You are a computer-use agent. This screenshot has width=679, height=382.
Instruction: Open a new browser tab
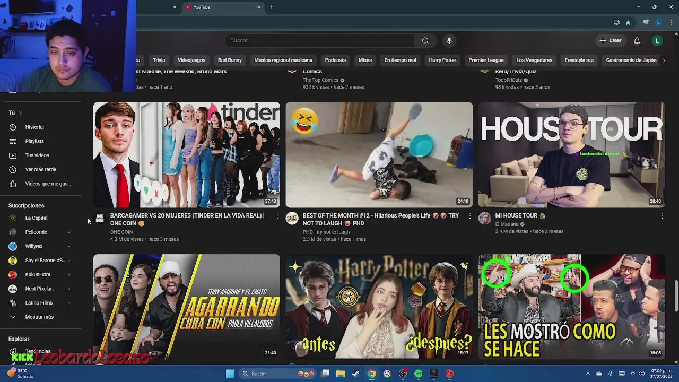pos(271,7)
